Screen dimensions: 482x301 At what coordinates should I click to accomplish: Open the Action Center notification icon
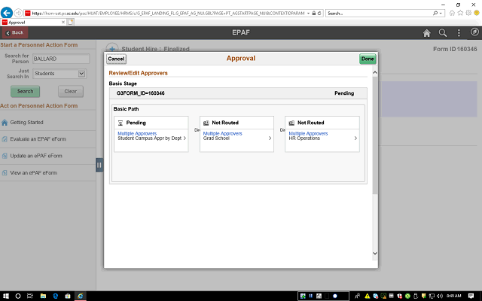pos(471,296)
